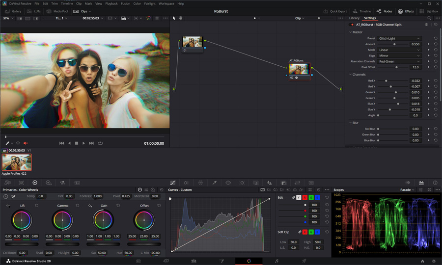Toggle the AT_RGBurst effect enable dot
The image size is (442, 265).
pos(352,25)
